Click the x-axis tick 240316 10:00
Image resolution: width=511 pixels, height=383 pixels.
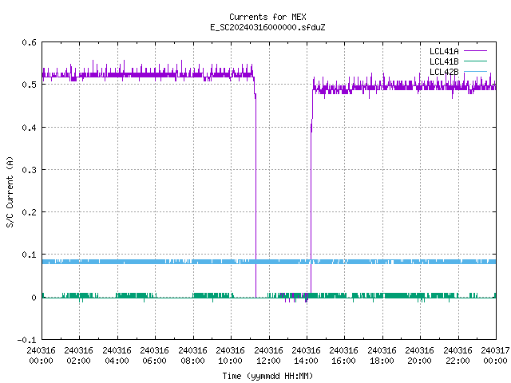(x=230, y=355)
